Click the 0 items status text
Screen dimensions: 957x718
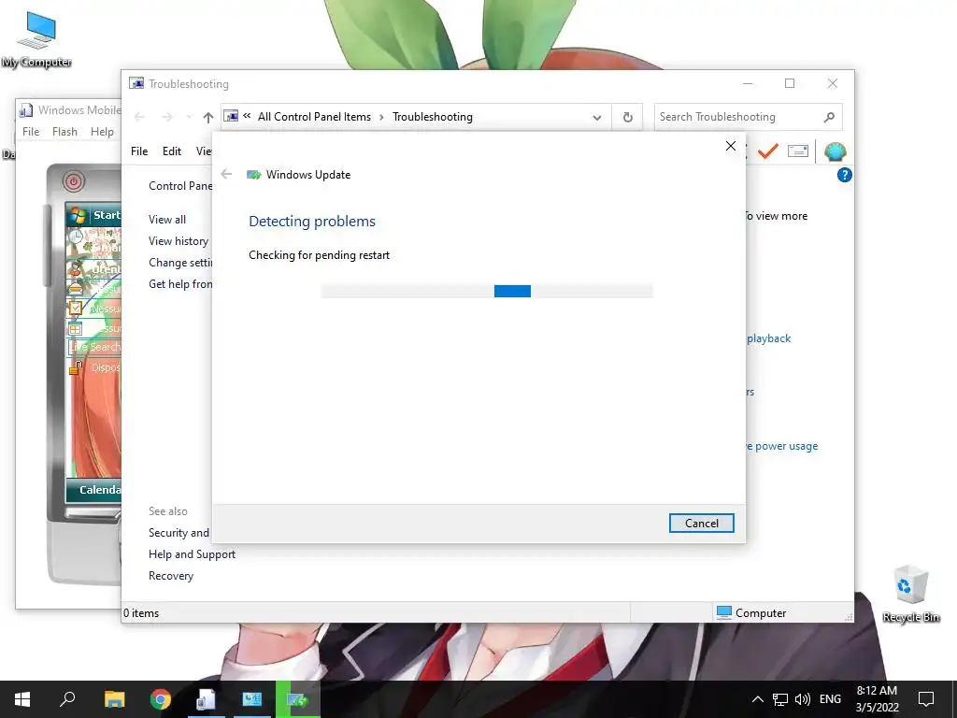141,613
